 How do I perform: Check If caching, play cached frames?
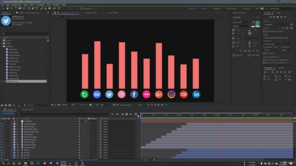click(264, 60)
